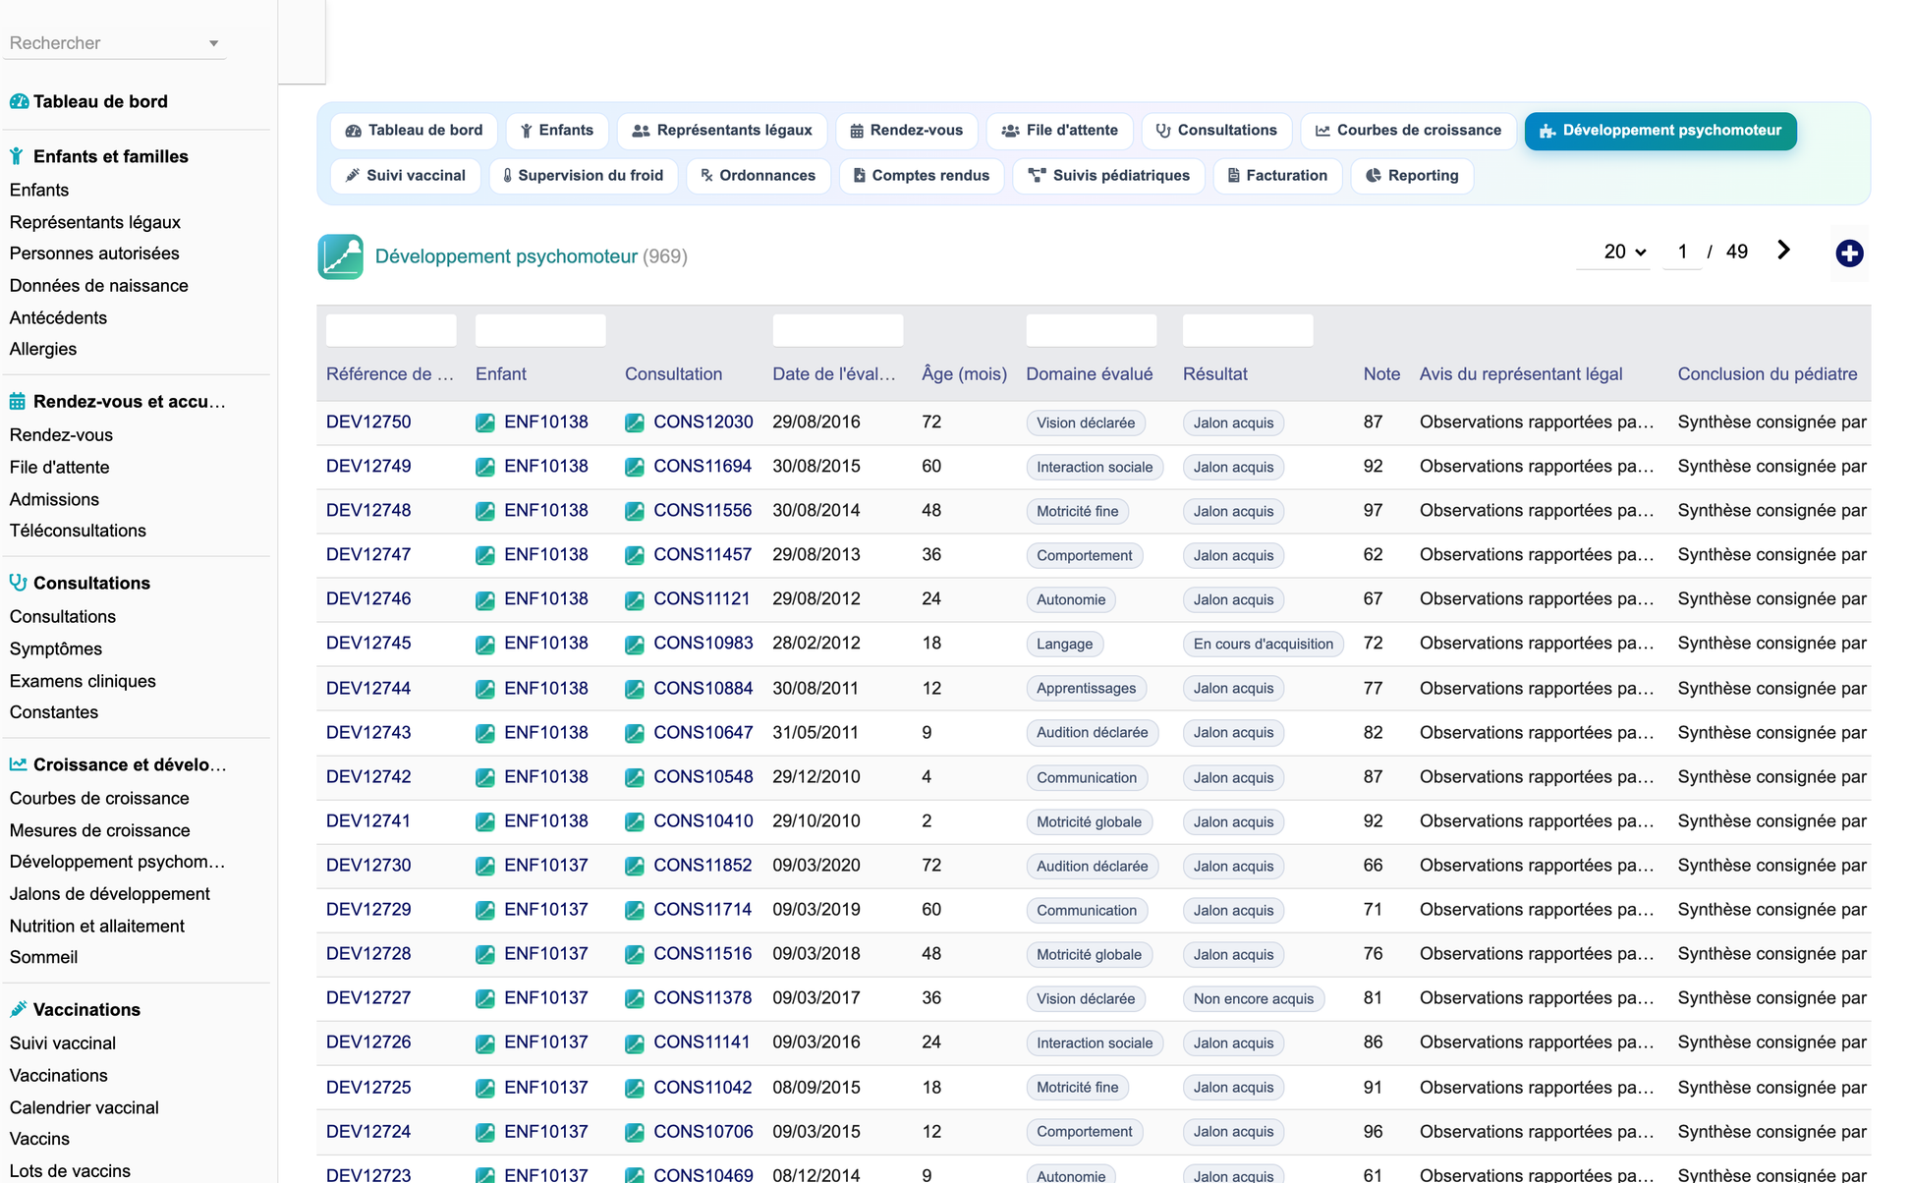
Task: Open the Tableau de bord tab
Action: tap(414, 131)
